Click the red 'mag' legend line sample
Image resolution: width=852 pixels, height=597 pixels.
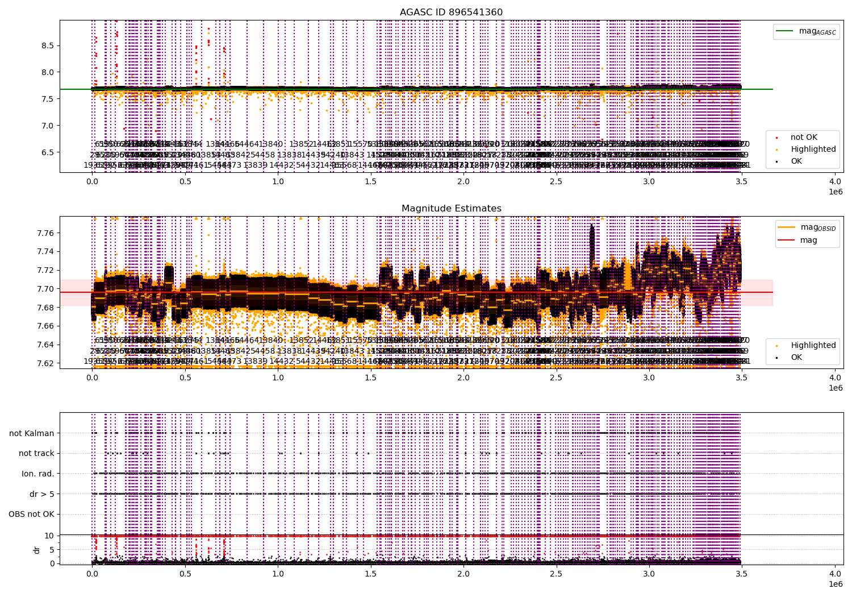(x=786, y=240)
